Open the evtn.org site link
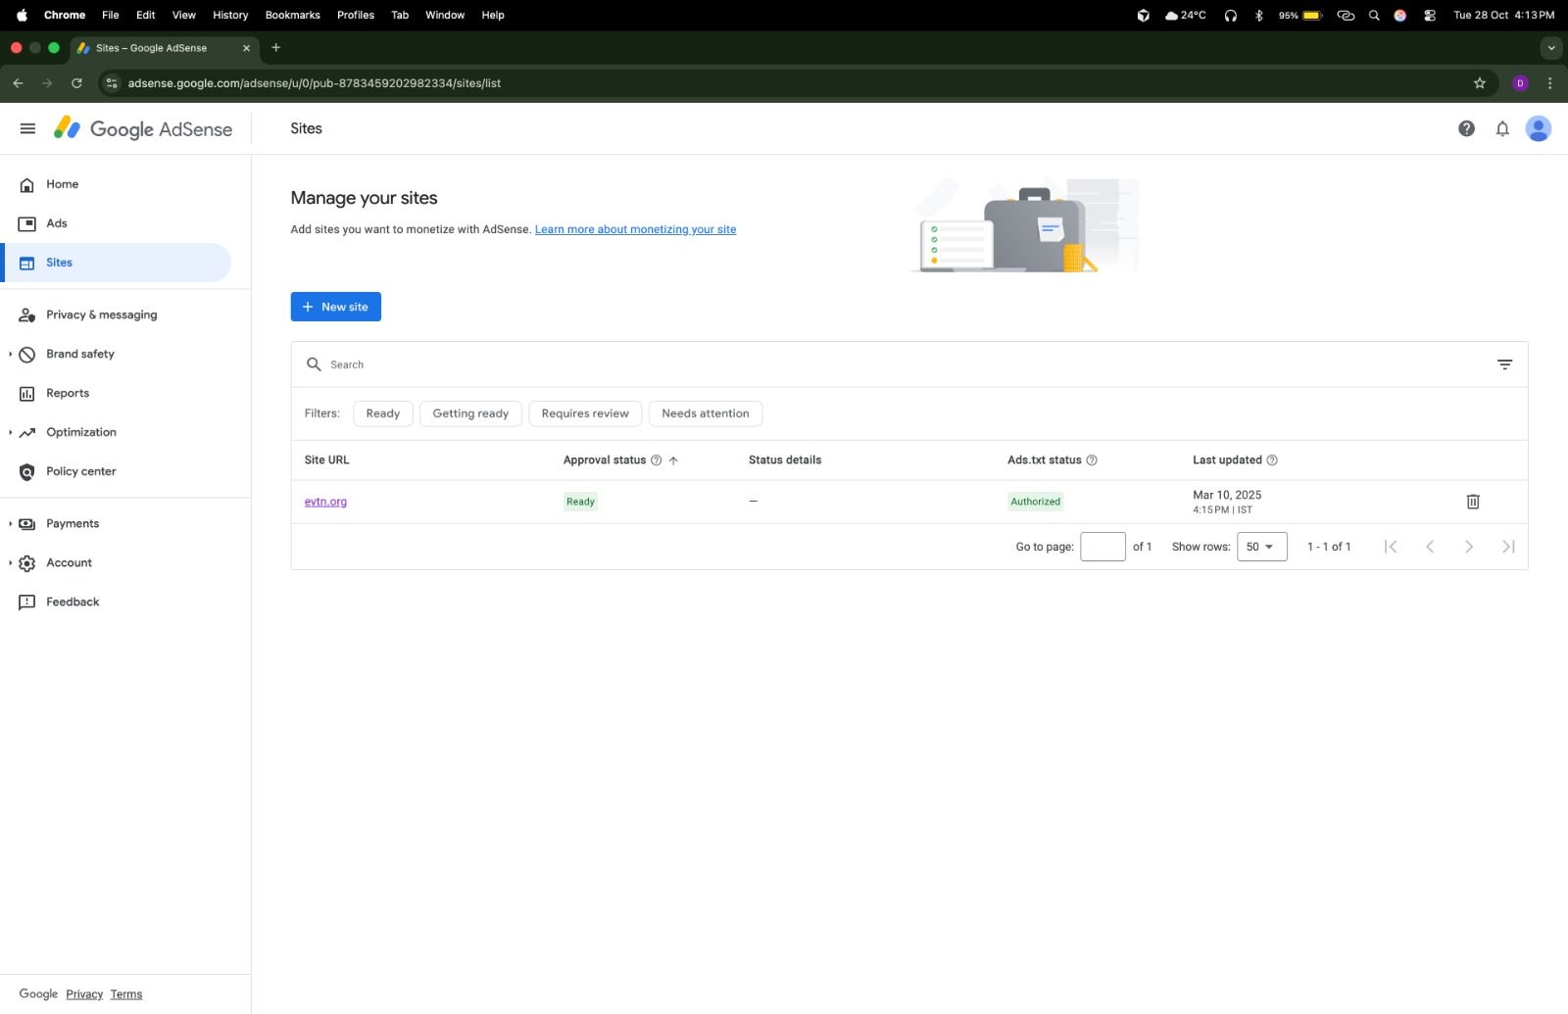This screenshot has height=1014, width=1568. (x=325, y=502)
